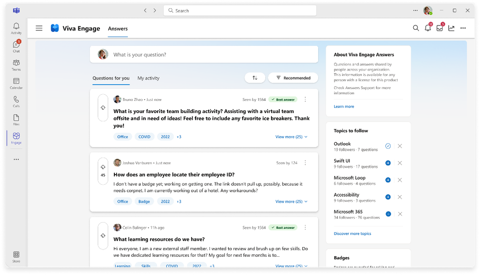Open the question 'What learning resources do we have?'

point(159,239)
